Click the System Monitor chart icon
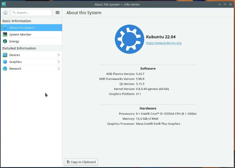The image size is (235, 168). pos(5,35)
